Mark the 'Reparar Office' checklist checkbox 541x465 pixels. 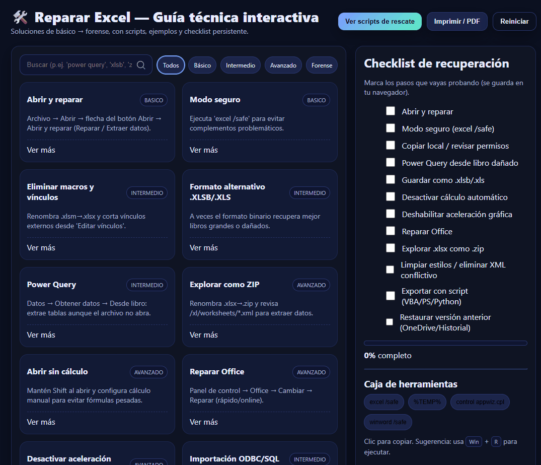(x=391, y=231)
